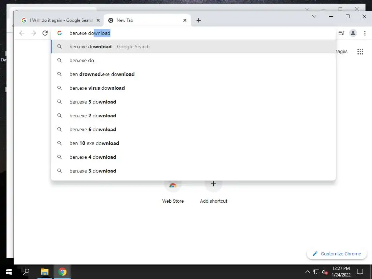Close the New Tab tab
372x279 pixels.
(185, 20)
